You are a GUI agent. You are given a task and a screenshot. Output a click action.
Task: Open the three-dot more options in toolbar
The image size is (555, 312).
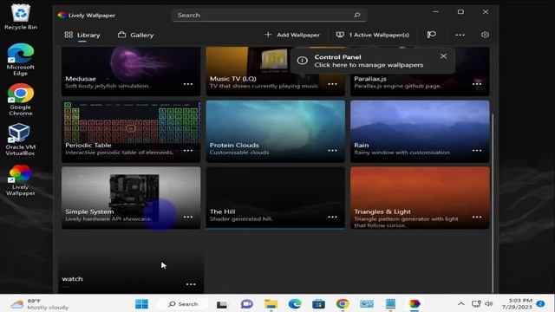[x=460, y=35]
